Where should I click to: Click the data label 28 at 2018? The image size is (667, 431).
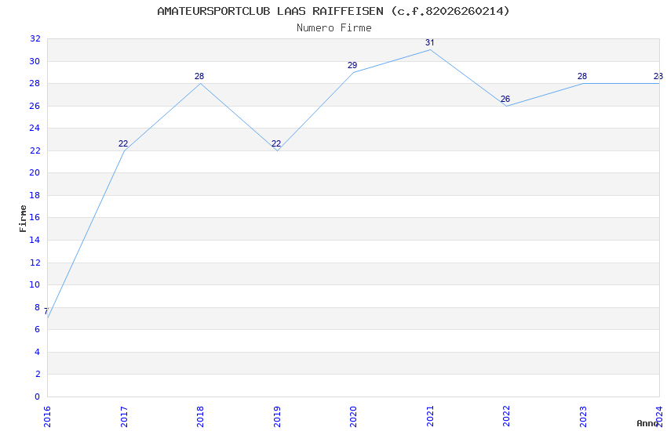click(199, 77)
